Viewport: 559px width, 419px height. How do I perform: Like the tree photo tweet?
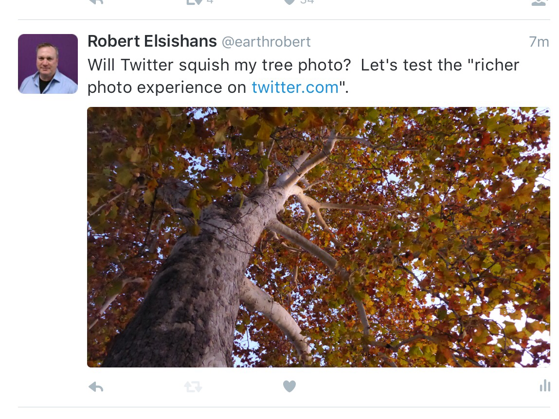click(x=289, y=386)
